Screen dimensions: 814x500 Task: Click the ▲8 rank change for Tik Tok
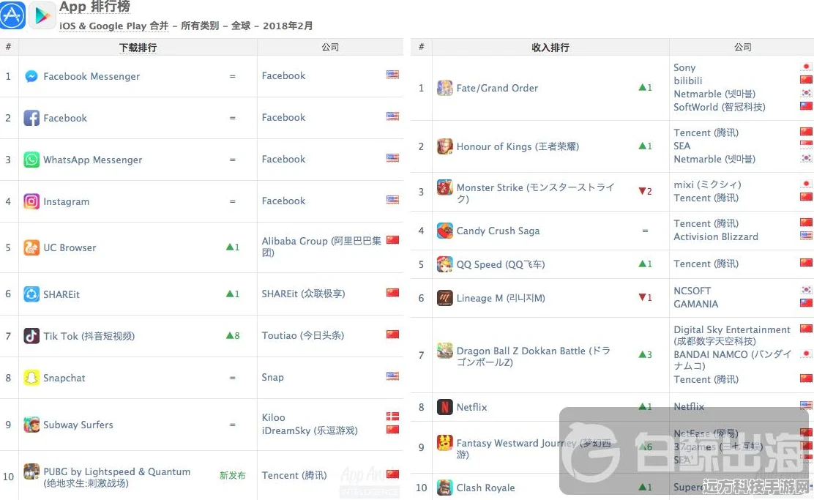point(233,335)
